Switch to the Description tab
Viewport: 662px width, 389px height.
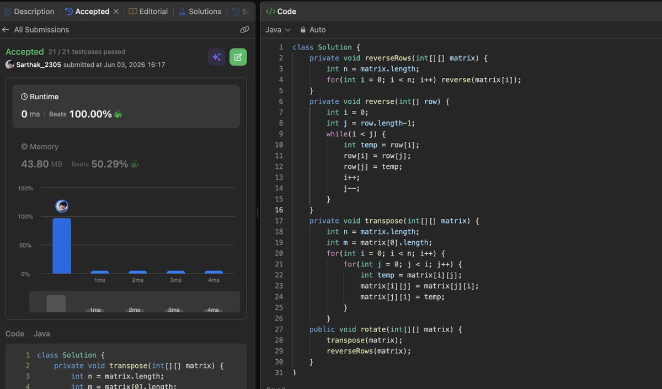(29, 12)
